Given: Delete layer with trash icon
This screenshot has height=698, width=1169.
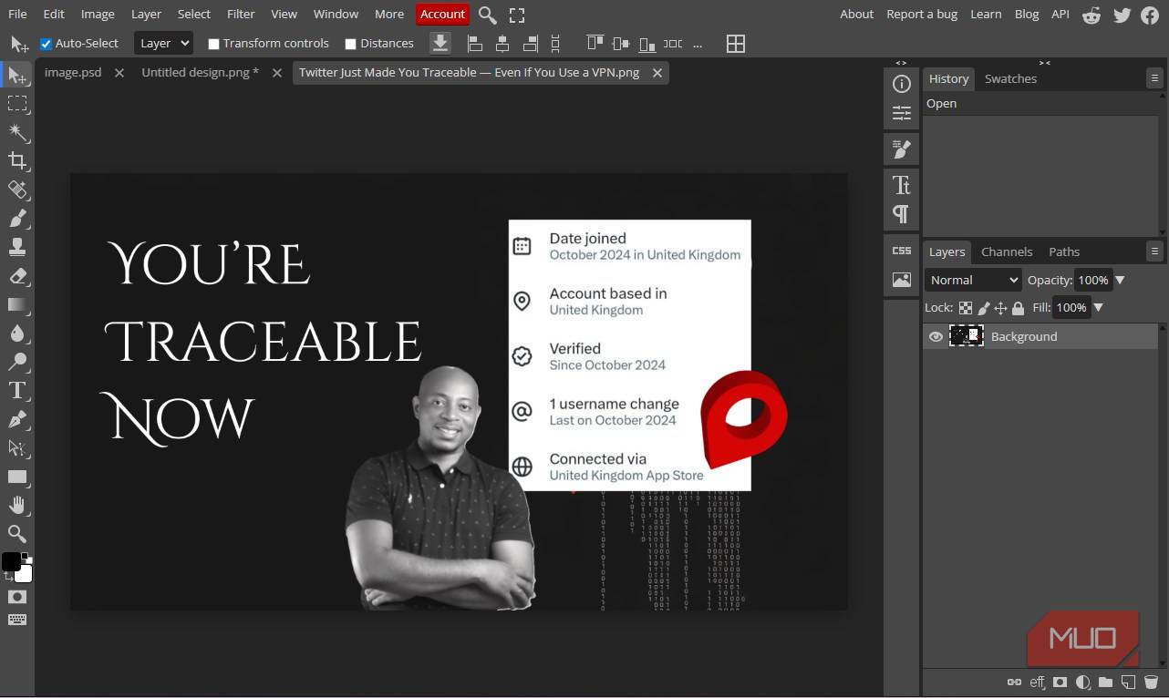Looking at the screenshot, I should pos(1151,682).
